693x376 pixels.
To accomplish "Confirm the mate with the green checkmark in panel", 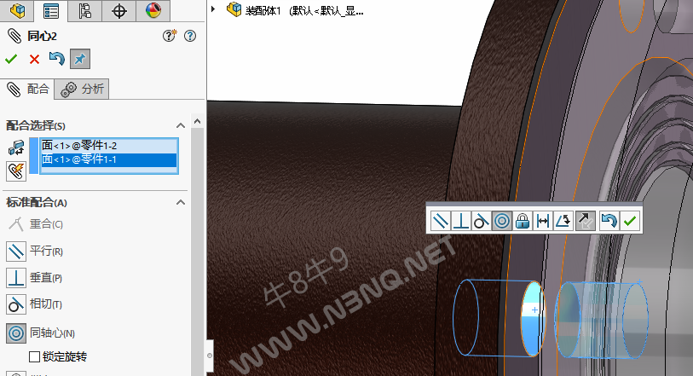I will (11, 59).
